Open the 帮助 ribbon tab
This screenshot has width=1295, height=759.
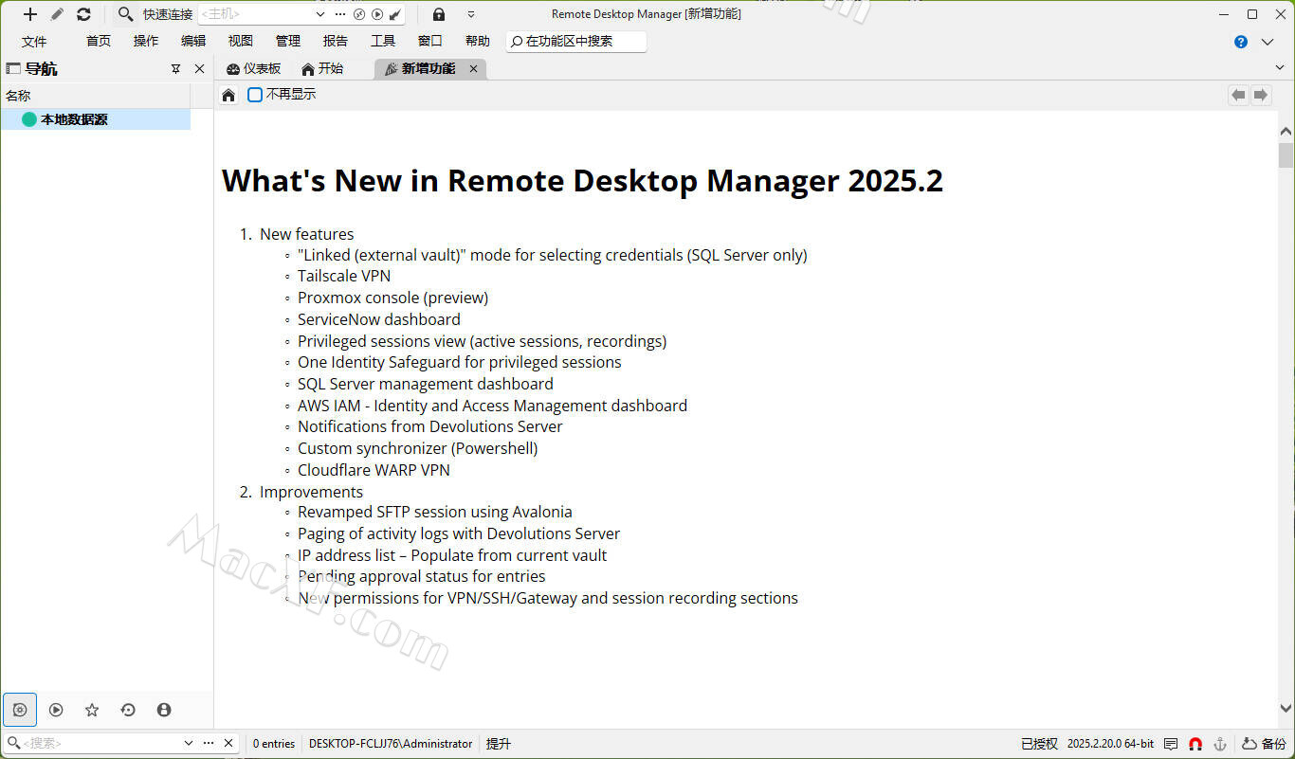tap(478, 41)
